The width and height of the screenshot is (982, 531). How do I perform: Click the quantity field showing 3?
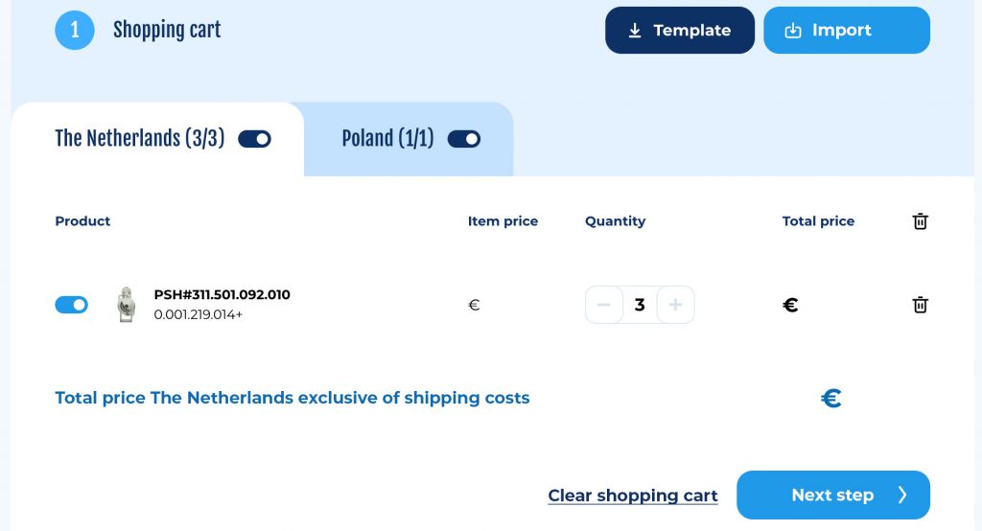(x=640, y=305)
